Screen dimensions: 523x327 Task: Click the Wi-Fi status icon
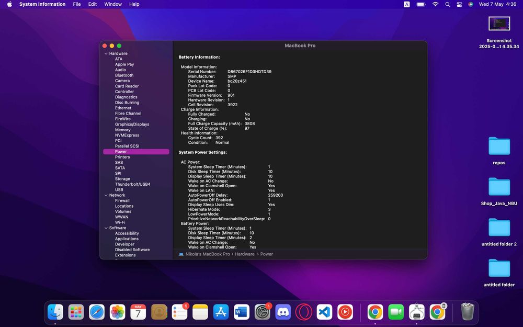(x=435, y=4)
